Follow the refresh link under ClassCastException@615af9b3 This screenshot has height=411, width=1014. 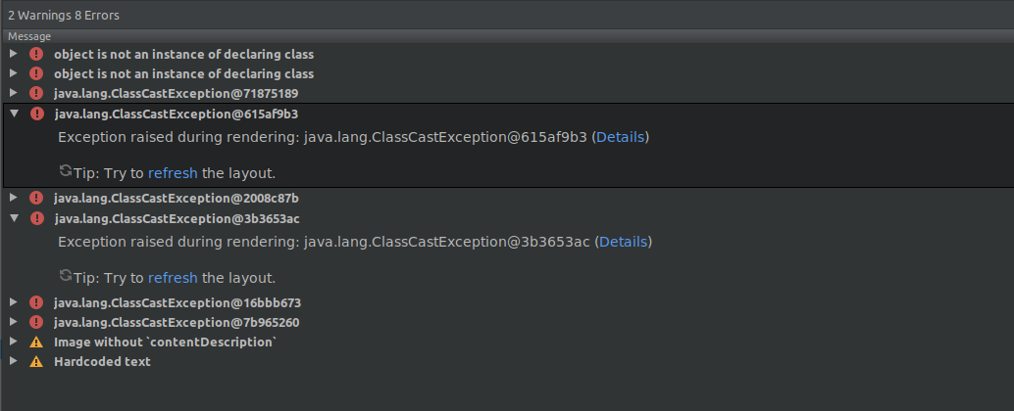click(173, 173)
